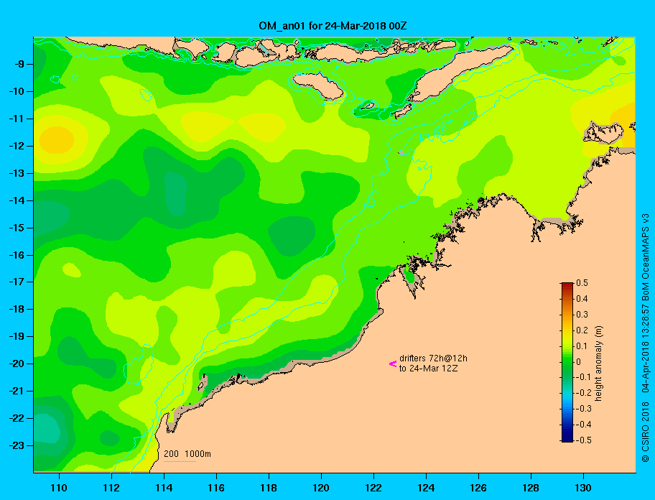Click latitude label -16 on left axis

coord(16,255)
